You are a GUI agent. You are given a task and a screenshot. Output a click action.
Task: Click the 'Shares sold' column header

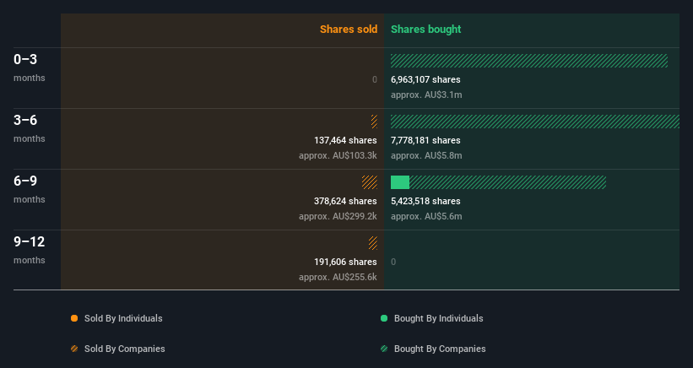click(x=349, y=30)
